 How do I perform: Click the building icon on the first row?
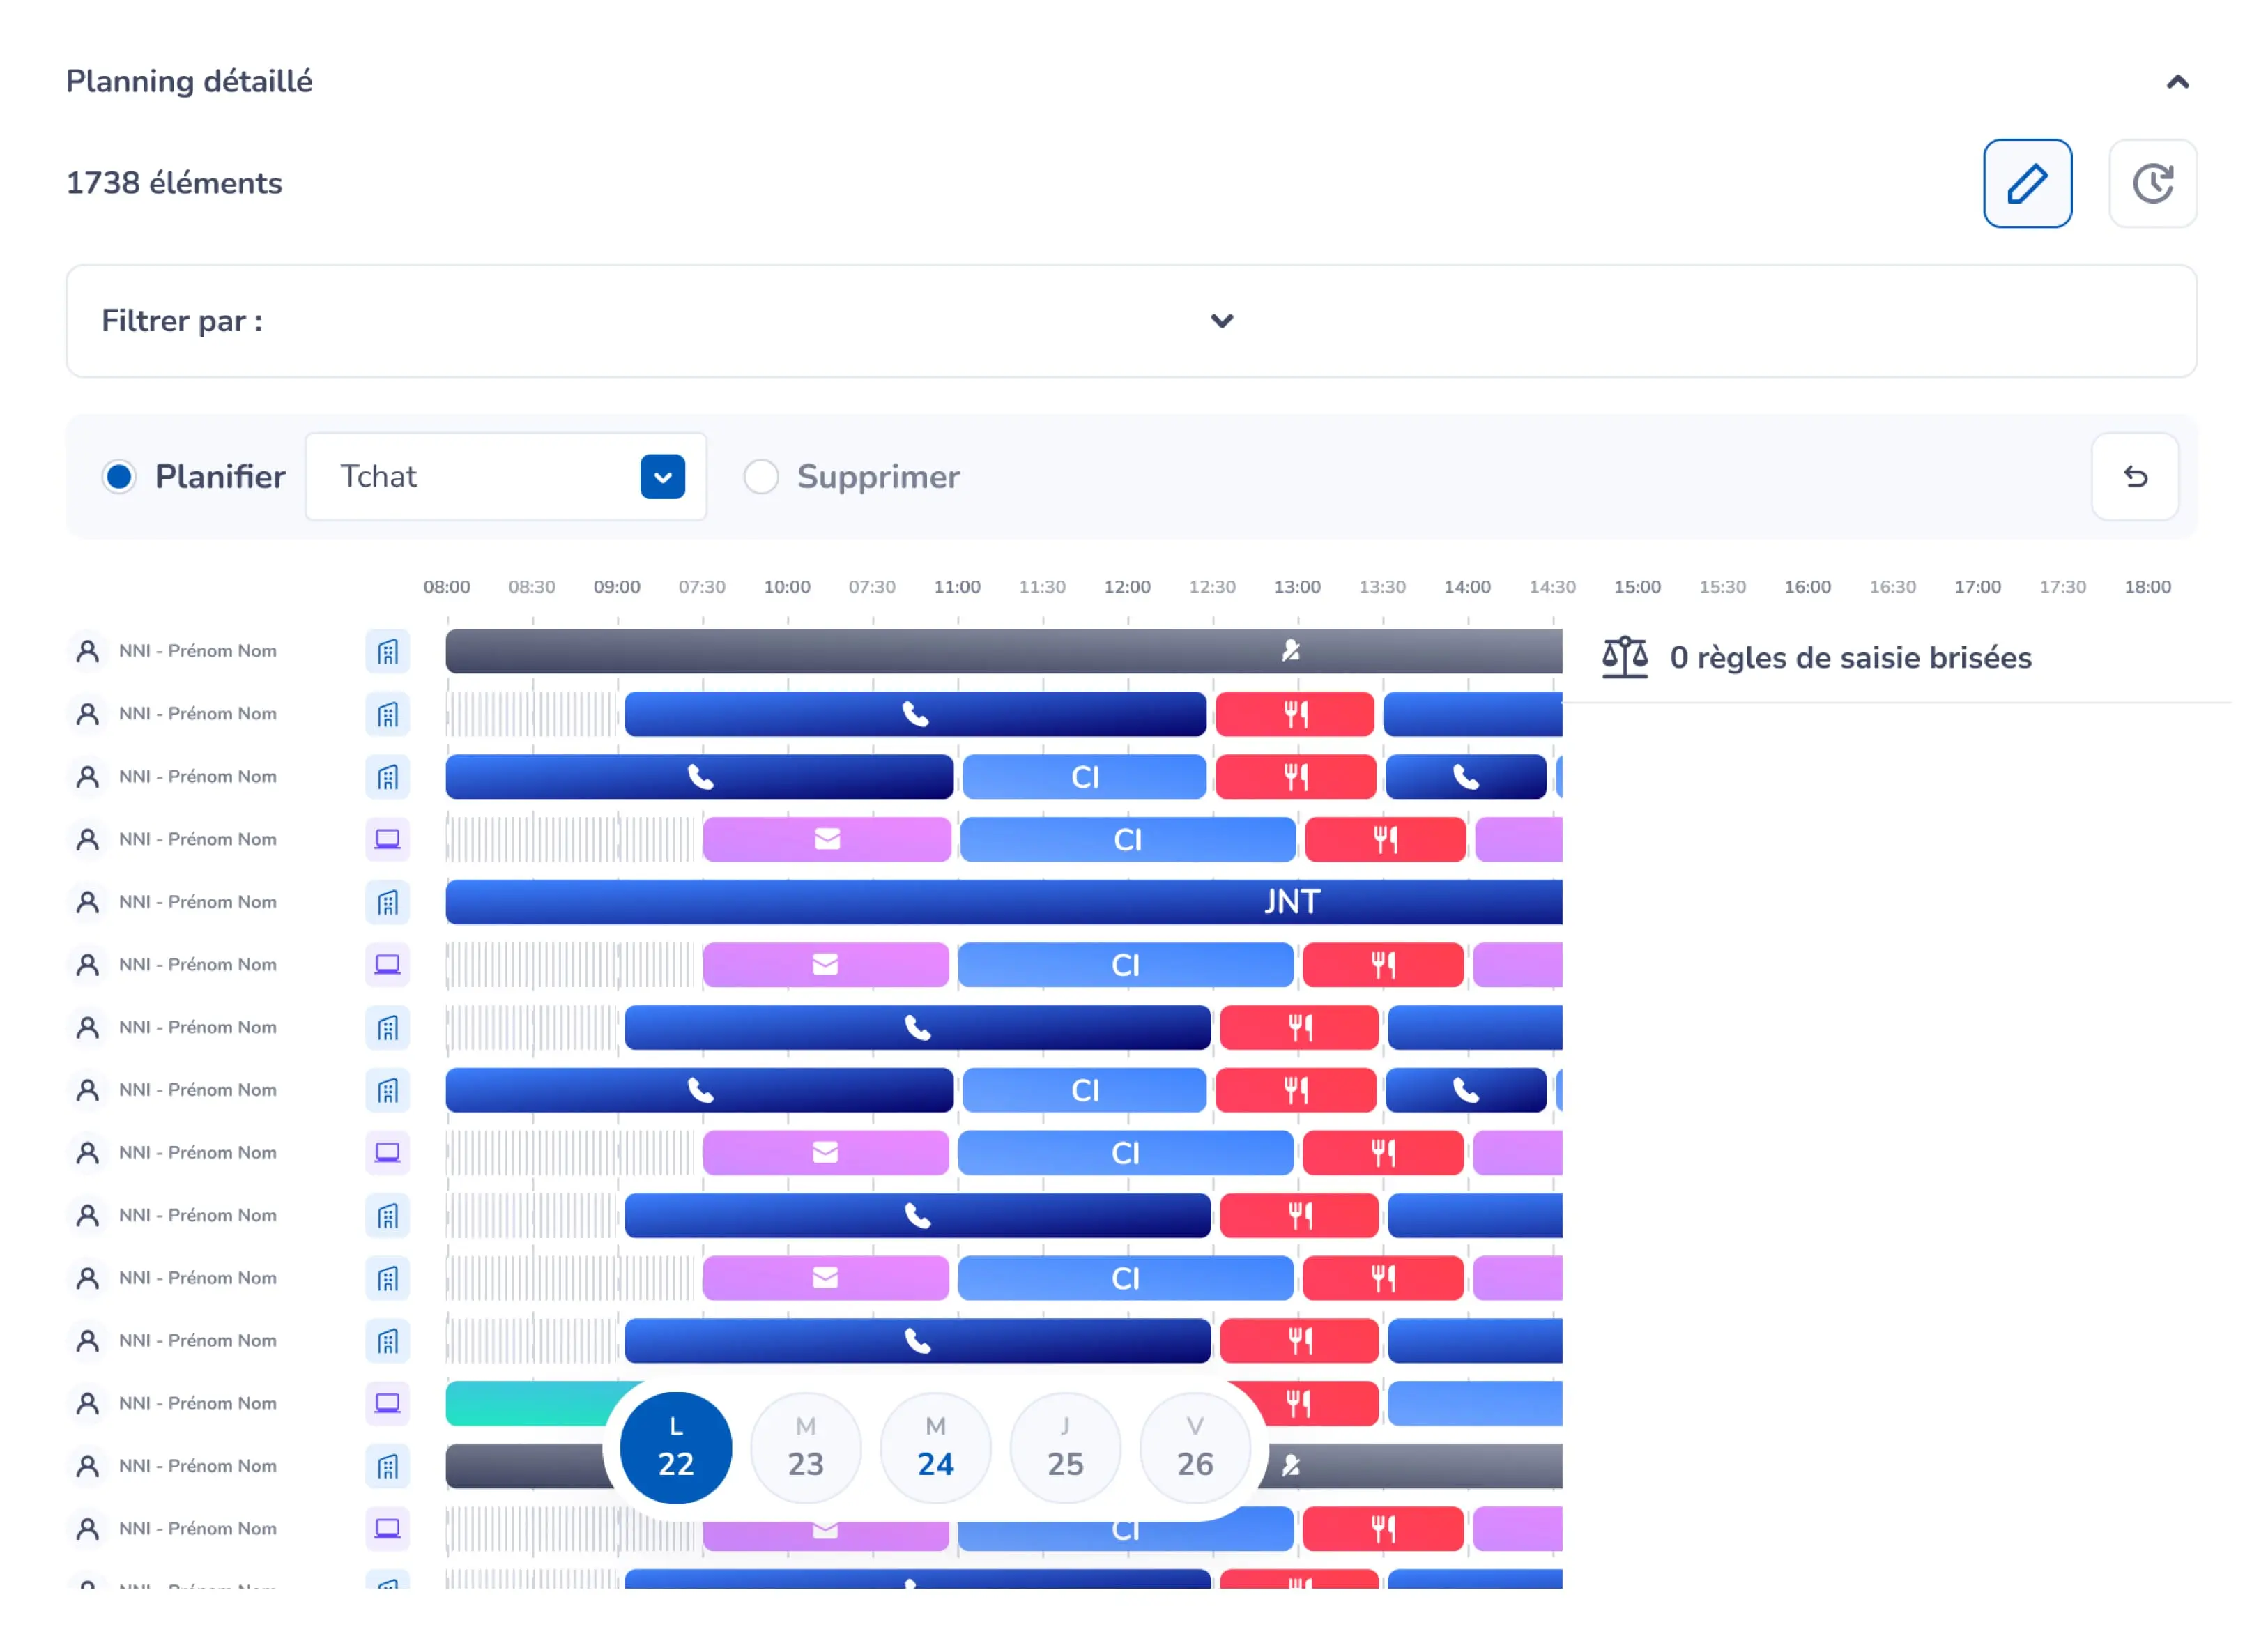[x=387, y=651]
